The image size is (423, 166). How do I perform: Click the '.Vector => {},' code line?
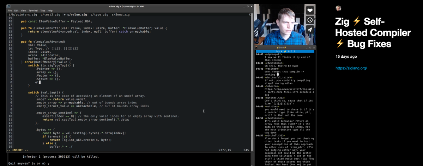48,76
